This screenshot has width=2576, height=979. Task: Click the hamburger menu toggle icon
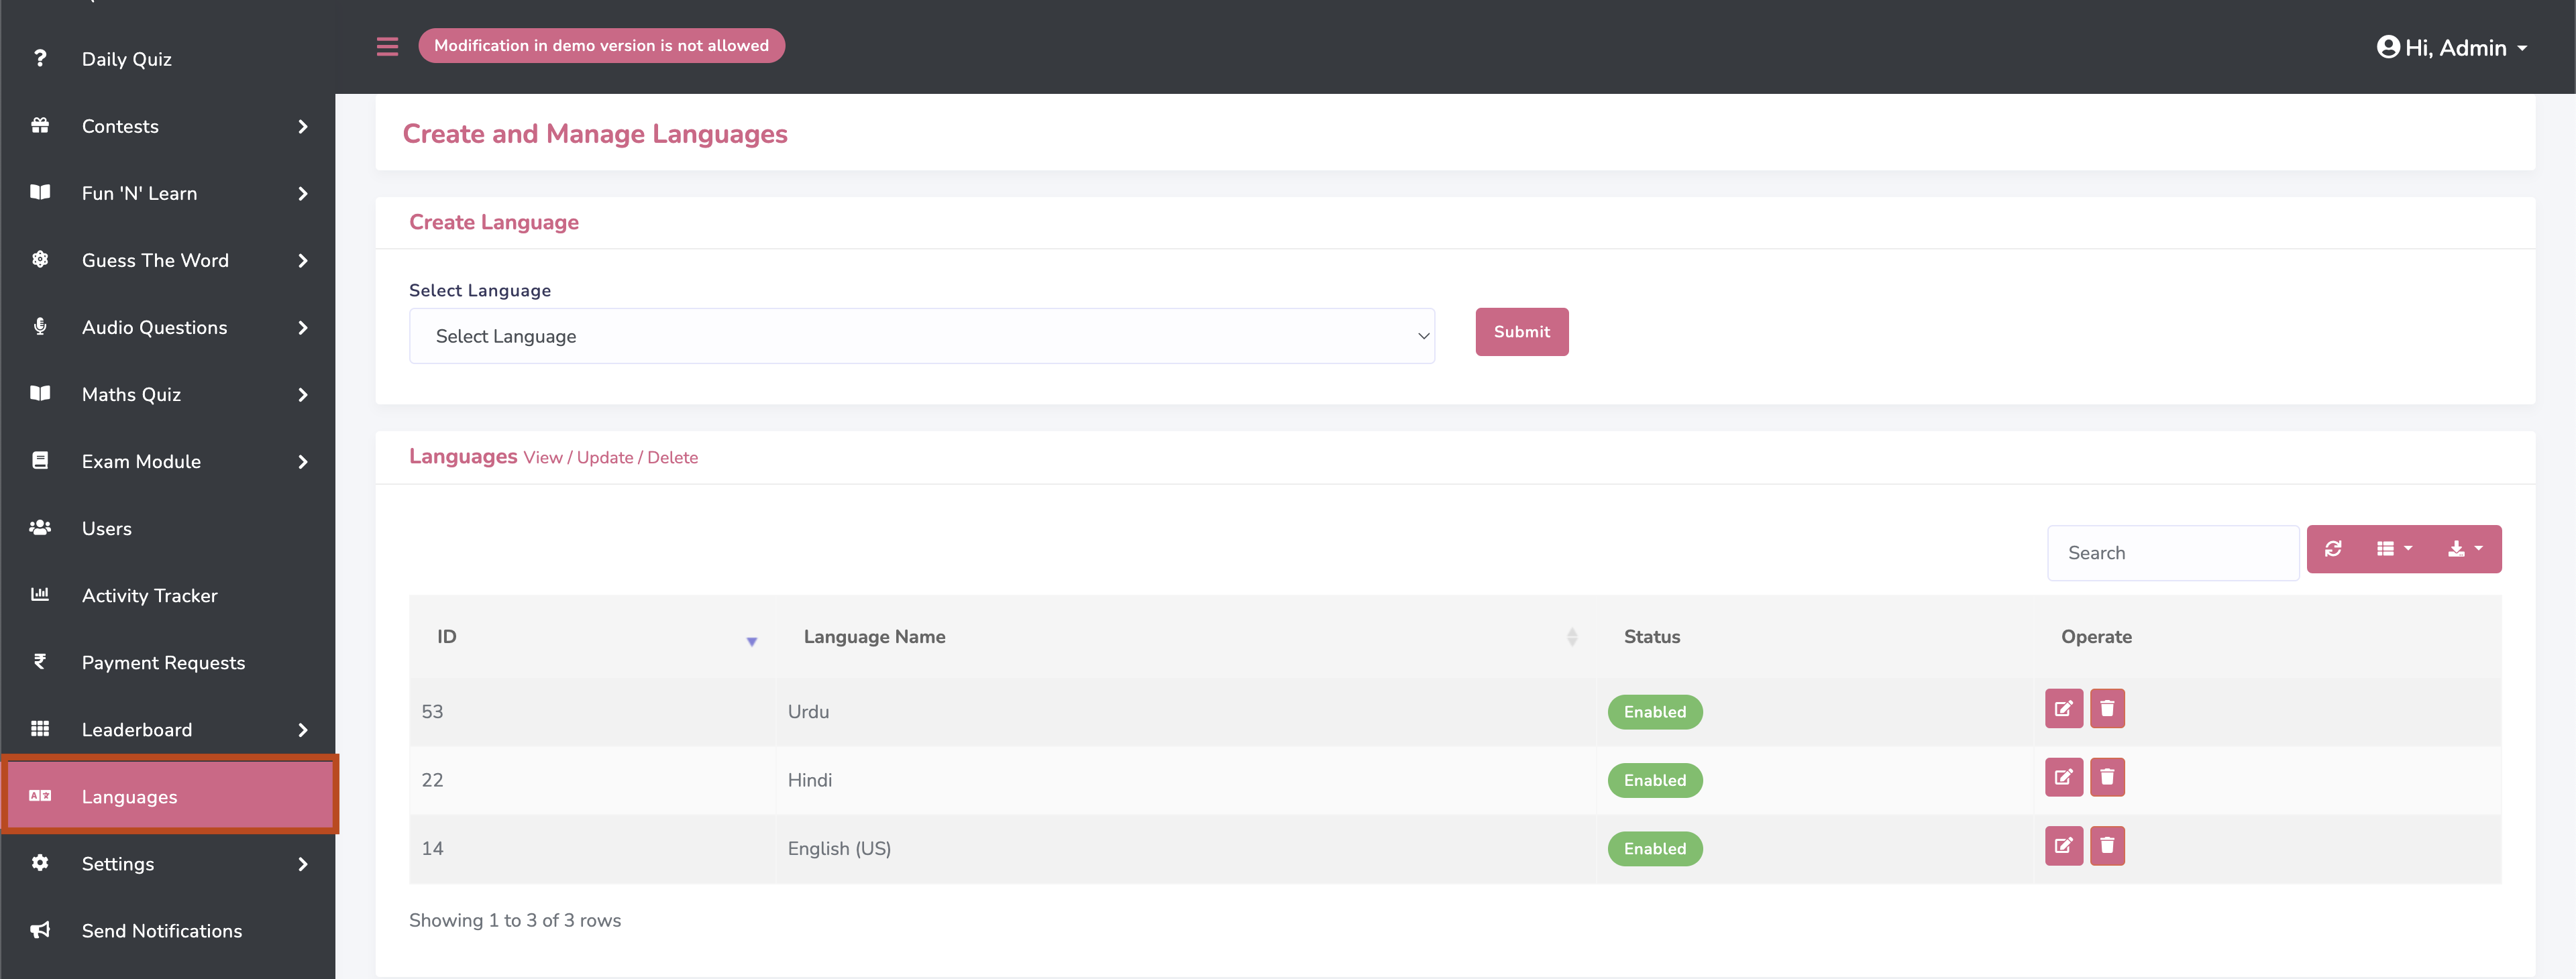387,46
